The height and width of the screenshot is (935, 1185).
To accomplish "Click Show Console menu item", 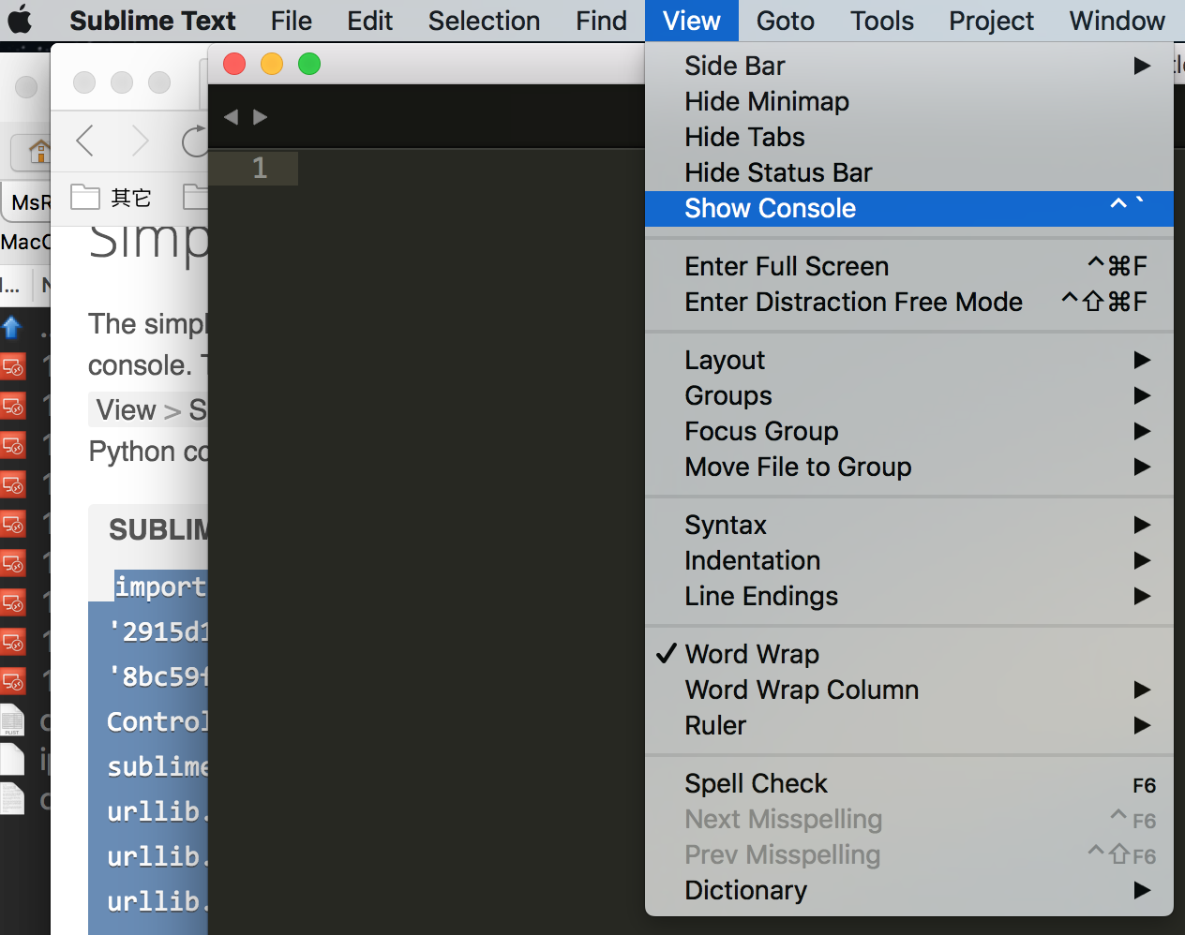I will [x=909, y=208].
